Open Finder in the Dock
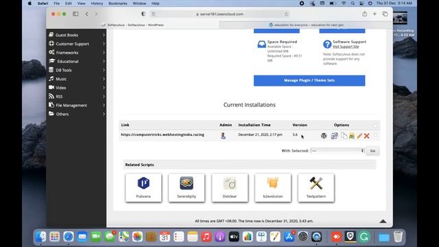The image size is (439, 247). point(41,237)
